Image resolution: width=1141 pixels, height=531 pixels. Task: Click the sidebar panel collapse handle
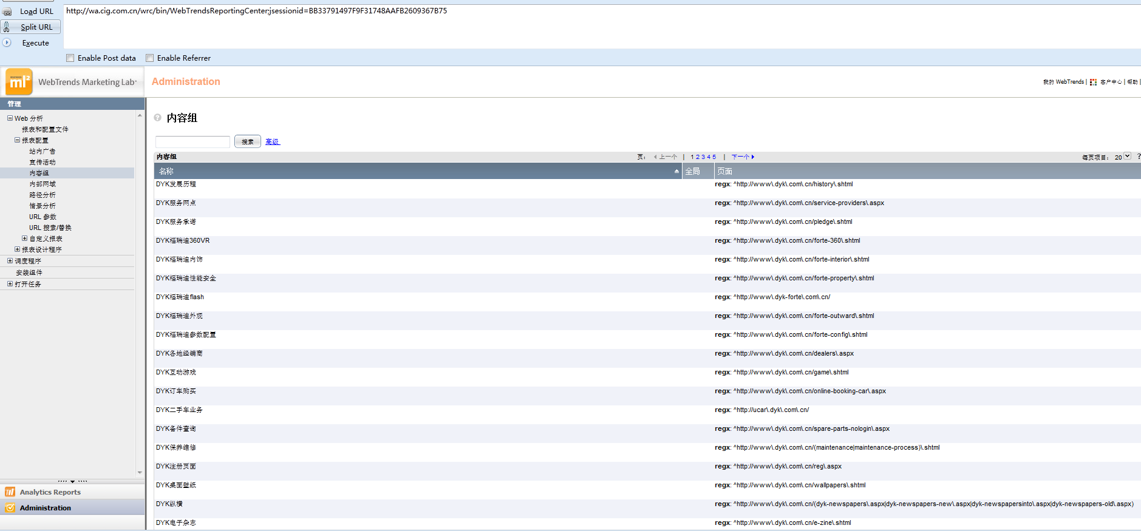pos(72,481)
